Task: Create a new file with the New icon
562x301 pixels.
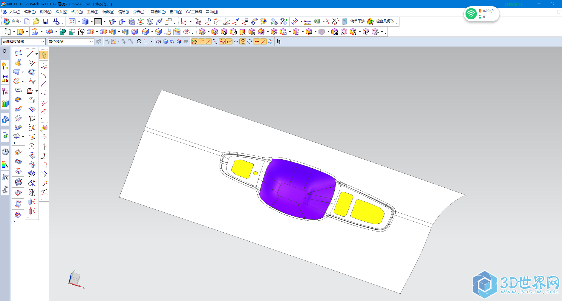Action: tap(27, 21)
